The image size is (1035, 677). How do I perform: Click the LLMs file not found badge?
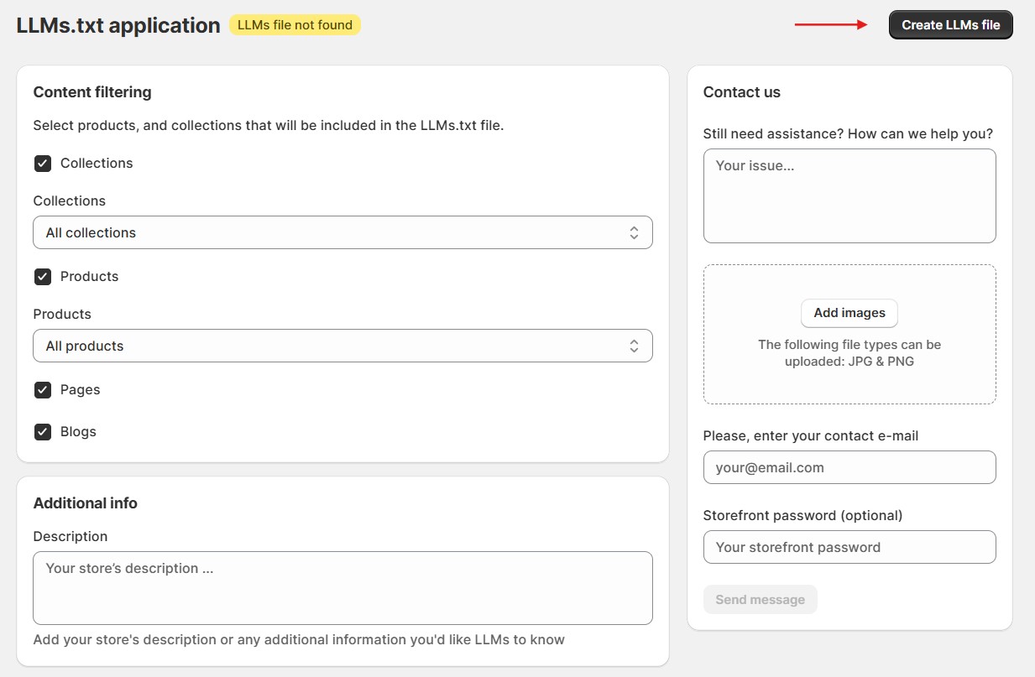pyautogui.click(x=295, y=25)
